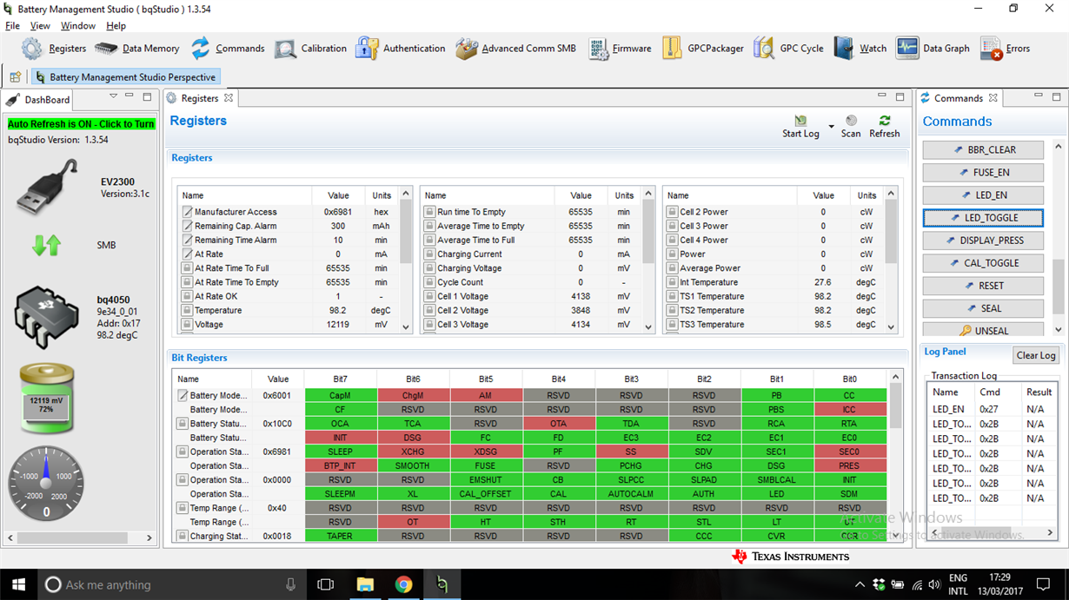Viewport: 1069px width, 600px height.
Task: Click Cortana microphone icon
Action: coord(289,584)
